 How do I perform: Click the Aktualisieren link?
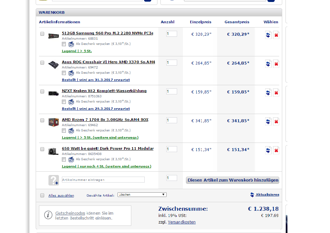(267, 195)
